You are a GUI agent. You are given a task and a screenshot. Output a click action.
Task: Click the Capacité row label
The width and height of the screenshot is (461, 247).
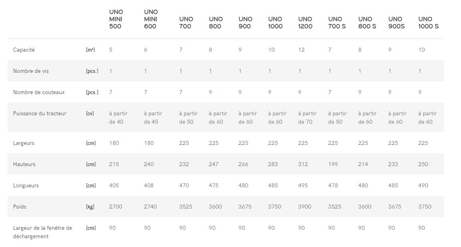(24, 50)
